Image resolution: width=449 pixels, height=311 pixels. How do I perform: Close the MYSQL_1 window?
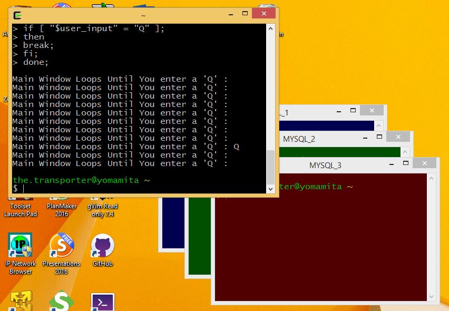point(372,110)
